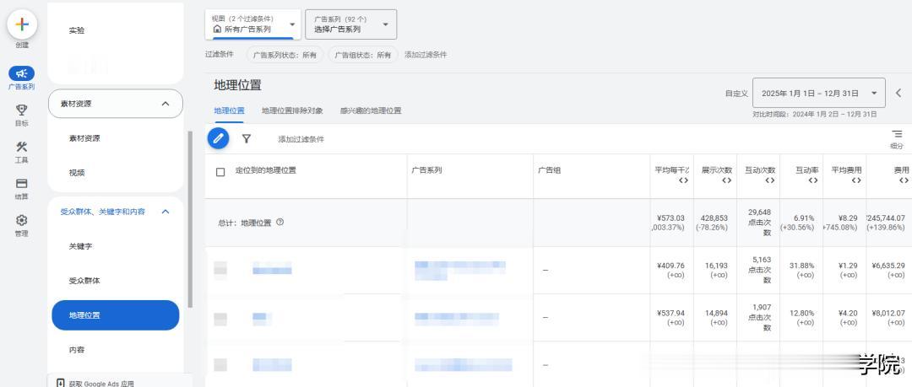Click 添加过滤条件 beside the filter chips
Image resolution: width=912 pixels, height=387 pixels.
[x=426, y=55]
